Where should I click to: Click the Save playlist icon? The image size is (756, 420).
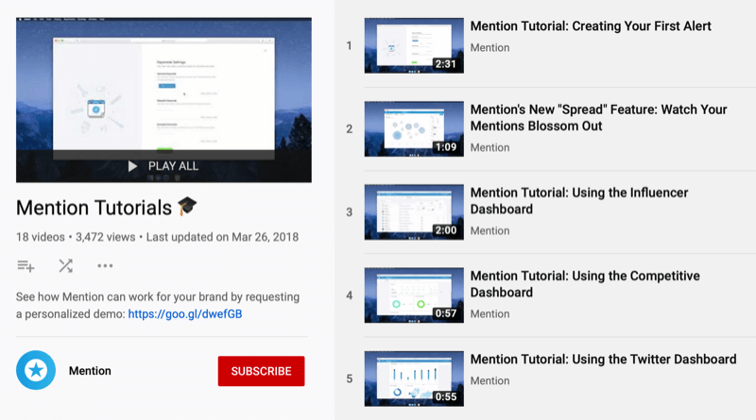point(26,266)
